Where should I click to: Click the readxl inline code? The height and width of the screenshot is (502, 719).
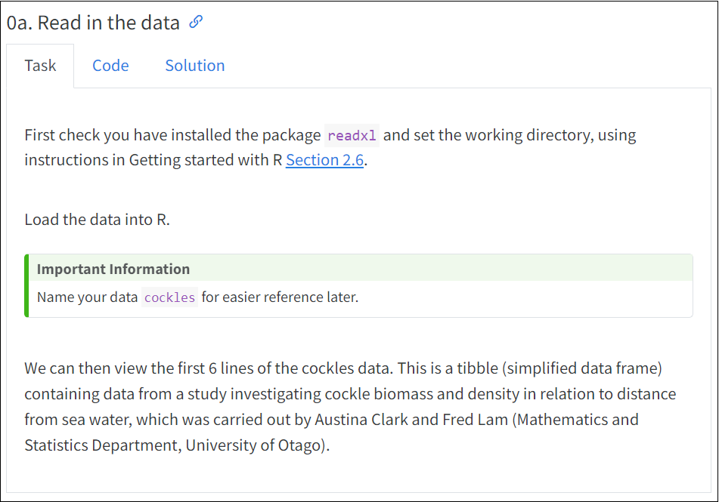pos(352,136)
